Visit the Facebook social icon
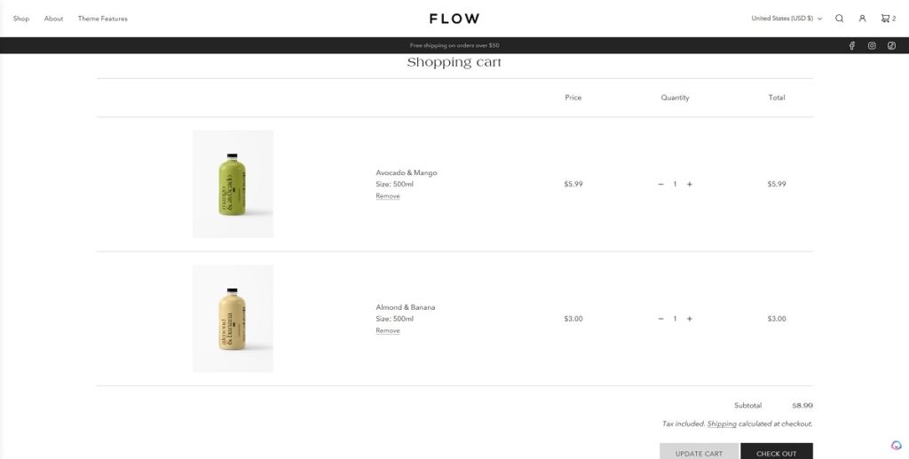 (852, 45)
